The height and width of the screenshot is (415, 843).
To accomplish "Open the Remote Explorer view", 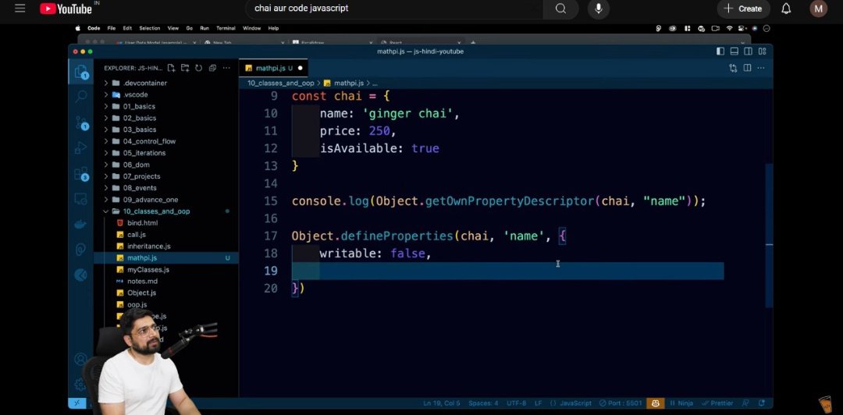I will [80, 198].
